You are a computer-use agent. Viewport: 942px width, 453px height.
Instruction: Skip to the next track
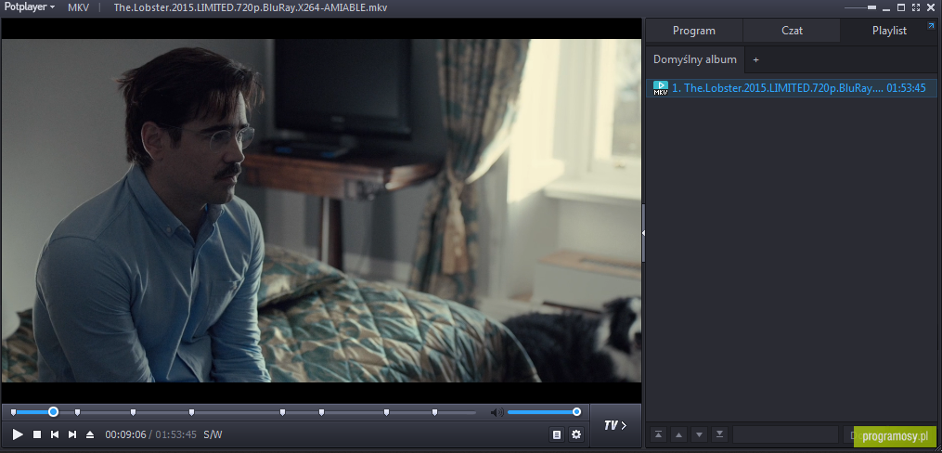pyautogui.click(x=72, y=434)
